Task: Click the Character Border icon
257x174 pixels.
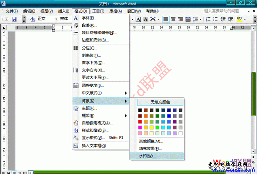Action: tap(138, 19)
